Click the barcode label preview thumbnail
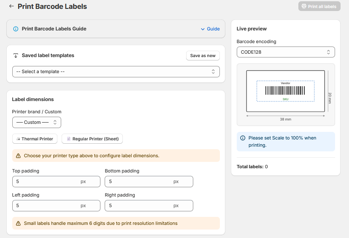This screenshot has width=349, height=238. pos(286,91)
